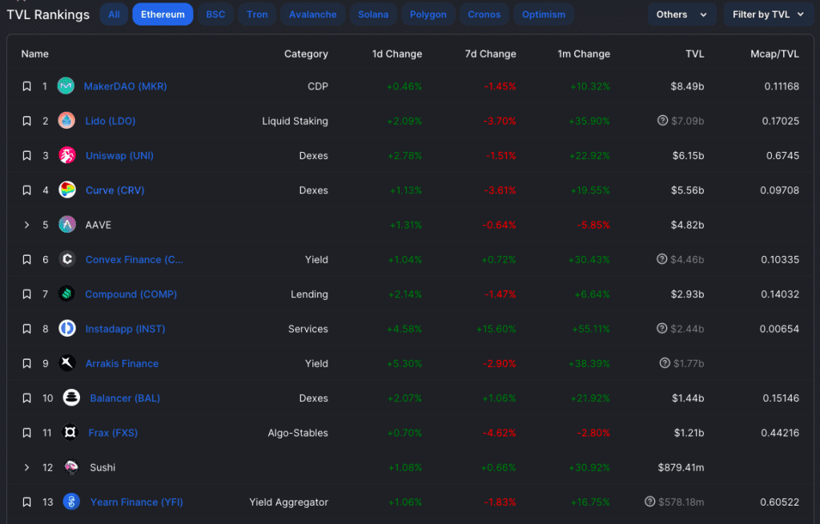Select the Polygon chain tab
The image size is (820, 524).
coord(428,14)
